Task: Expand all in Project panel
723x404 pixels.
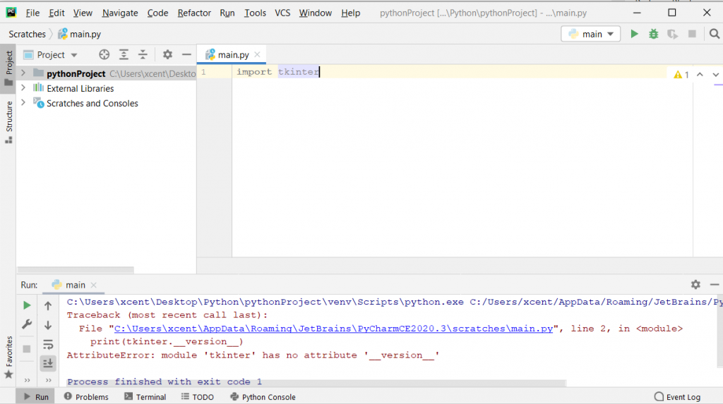Action: pyautogui.click(x=124, y=55)
